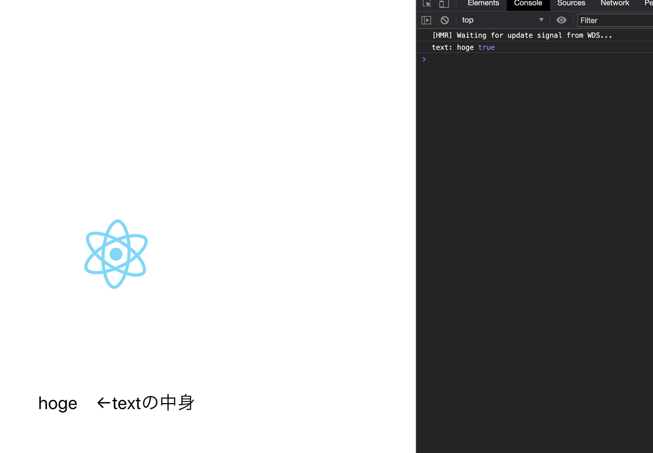Click the purple true value in console

(486, 47)
